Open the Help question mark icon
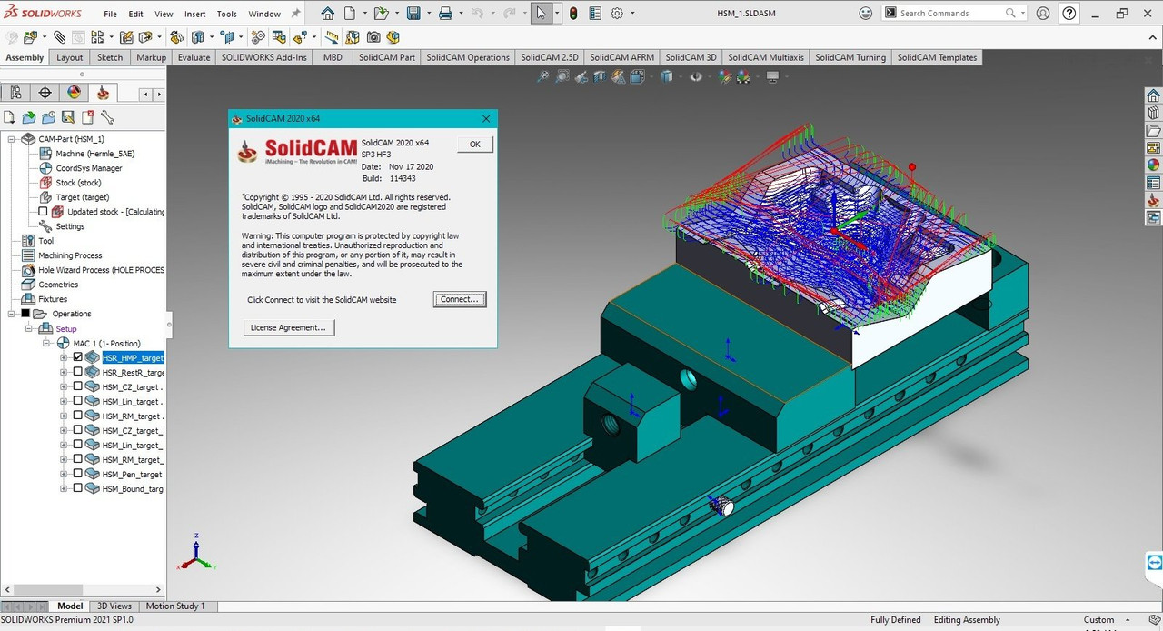 click(1069, 13)
